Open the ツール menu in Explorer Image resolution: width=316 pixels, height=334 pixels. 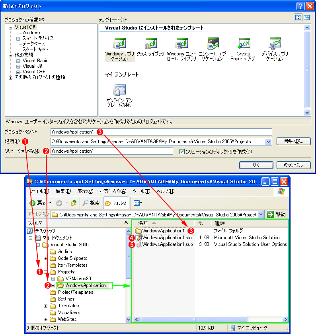[141, 191]
